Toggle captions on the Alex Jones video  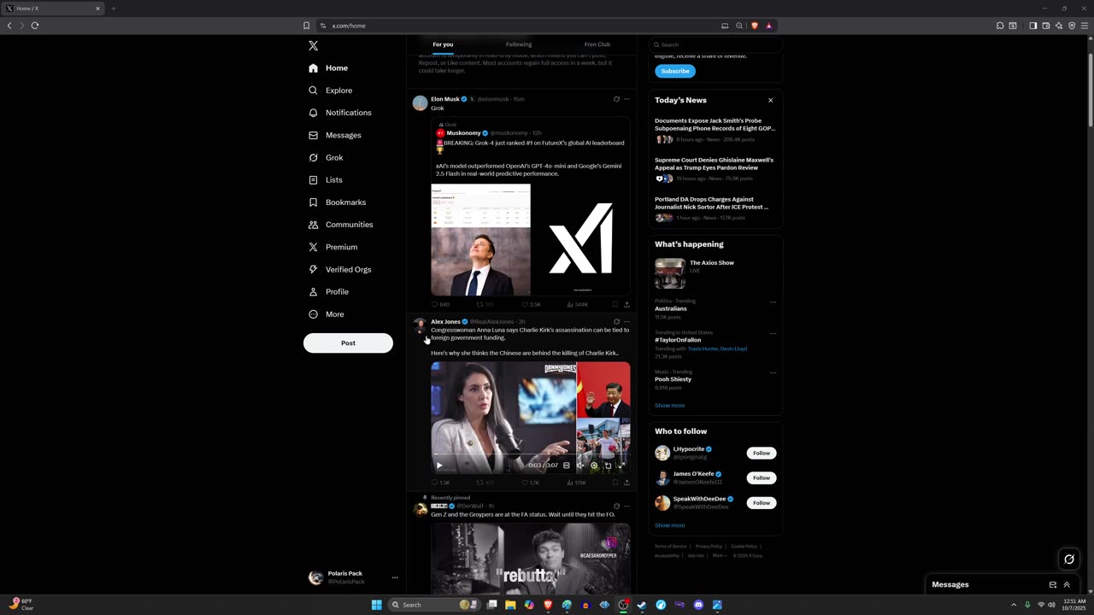coord(566,466)
